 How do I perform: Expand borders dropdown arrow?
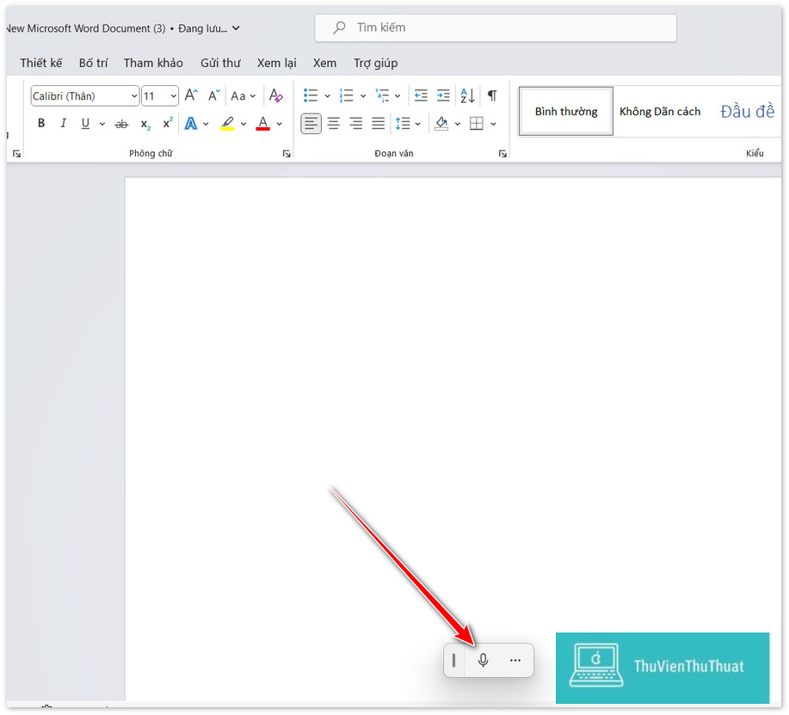pyautogui.click(x=493, y=124)
